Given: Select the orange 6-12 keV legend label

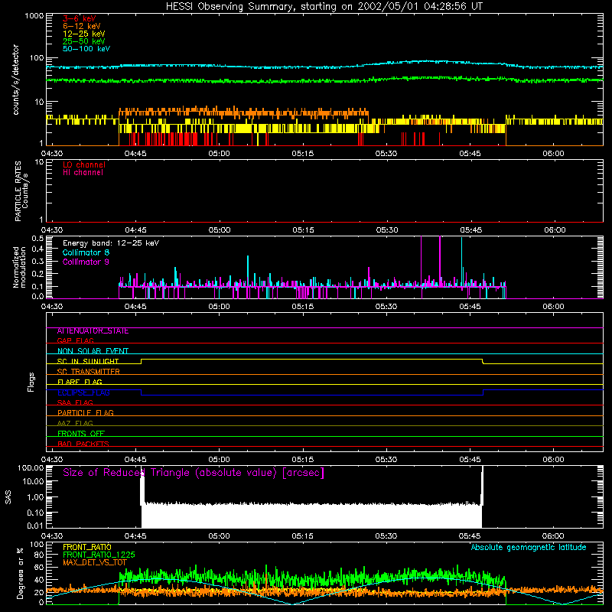Looking at the screenshot, I should (x=82, y=26).
